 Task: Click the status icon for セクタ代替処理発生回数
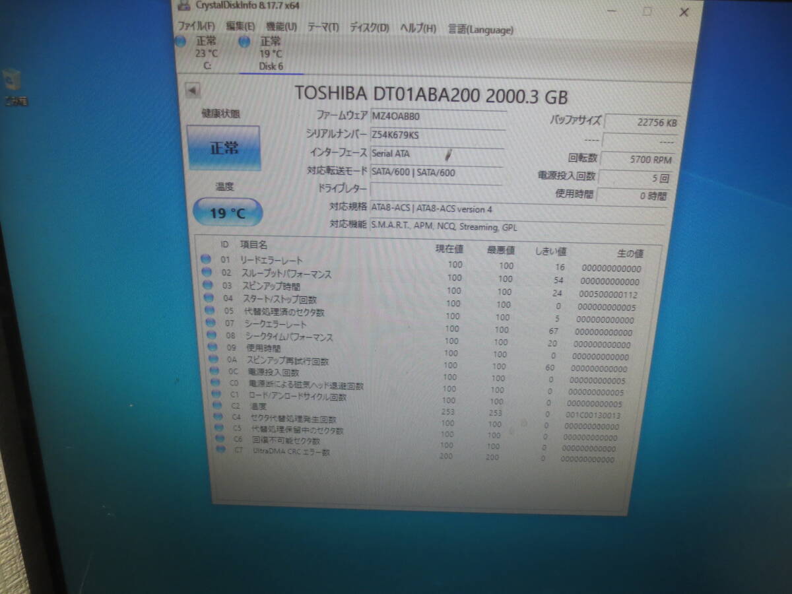218,416
